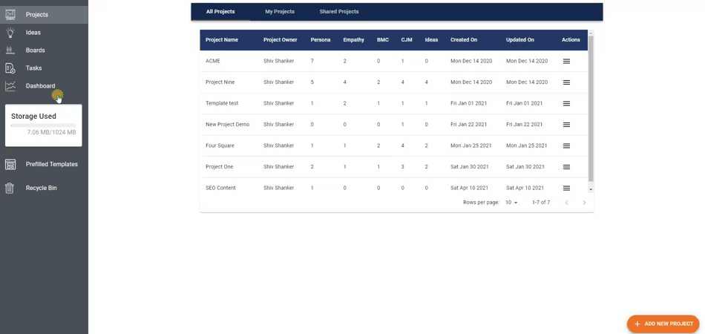Open actions menu for Project Nine
This screenshot has height=334, width=705.
566,82
